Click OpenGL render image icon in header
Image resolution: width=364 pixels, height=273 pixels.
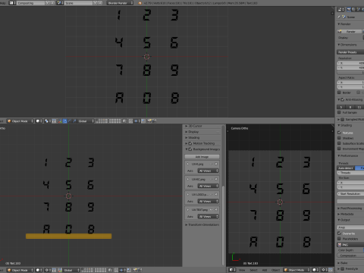point(149,121)
